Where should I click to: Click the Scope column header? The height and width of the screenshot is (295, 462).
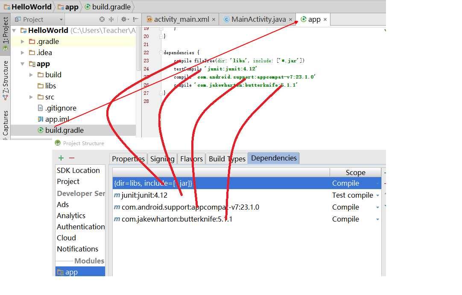(x=355, y=172)
